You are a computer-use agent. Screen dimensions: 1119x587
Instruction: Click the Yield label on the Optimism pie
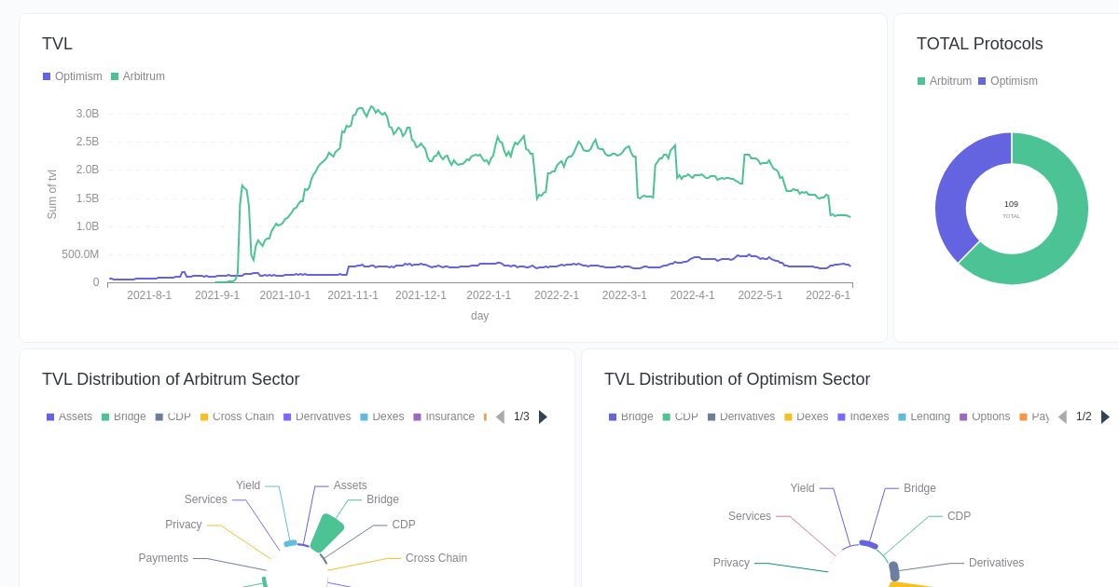tap(800, 487)
